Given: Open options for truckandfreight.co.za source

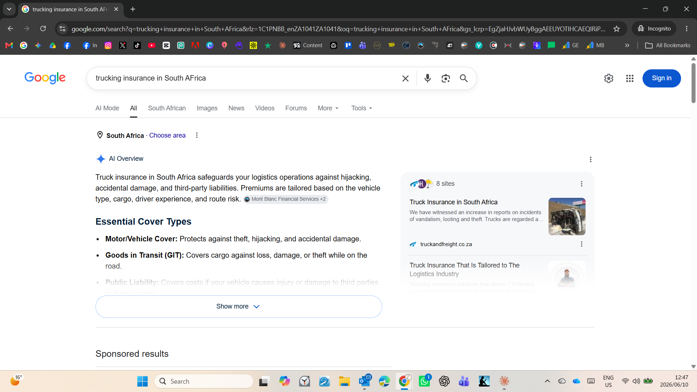Looking at the screenshot, I should click(582, 244).
